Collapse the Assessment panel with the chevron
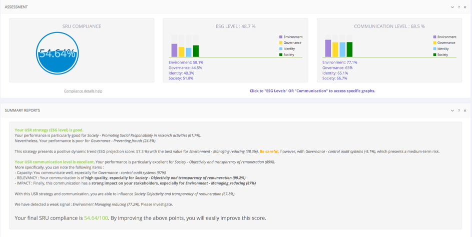The image size is (472, 237). tap(452, 7)
